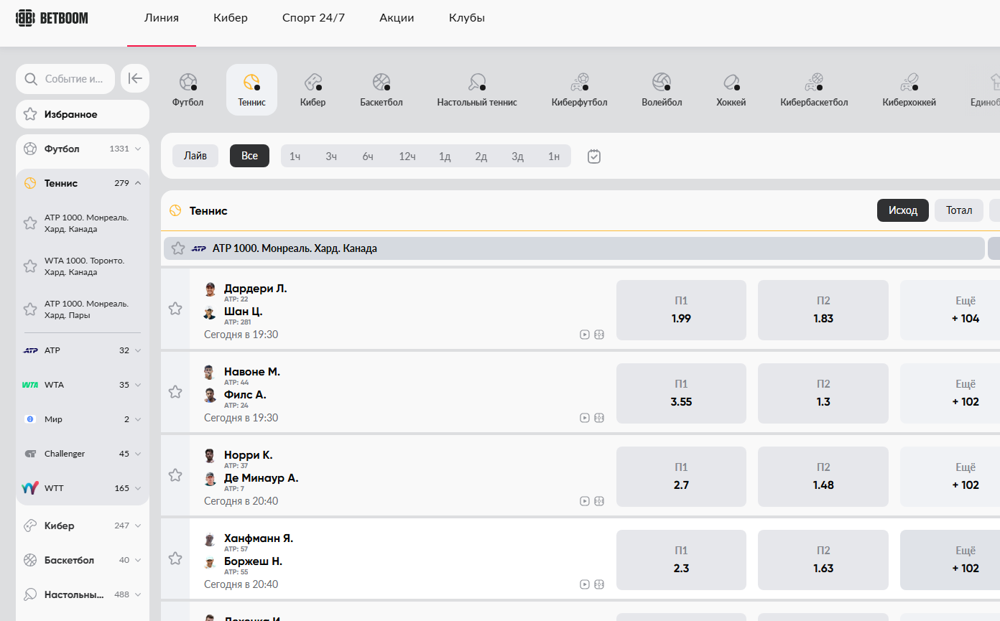
Task: Filter events to the next 3ч
Action: pos(331,156)
